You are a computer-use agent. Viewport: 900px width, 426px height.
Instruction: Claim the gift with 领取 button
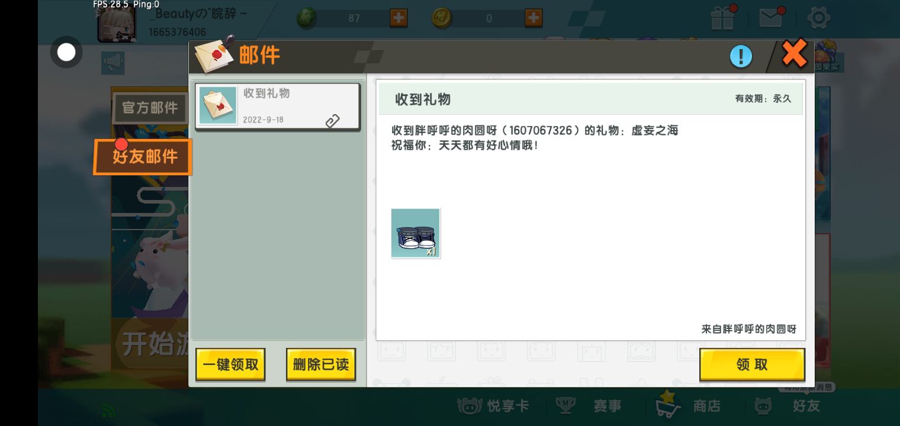coord(752,364)
